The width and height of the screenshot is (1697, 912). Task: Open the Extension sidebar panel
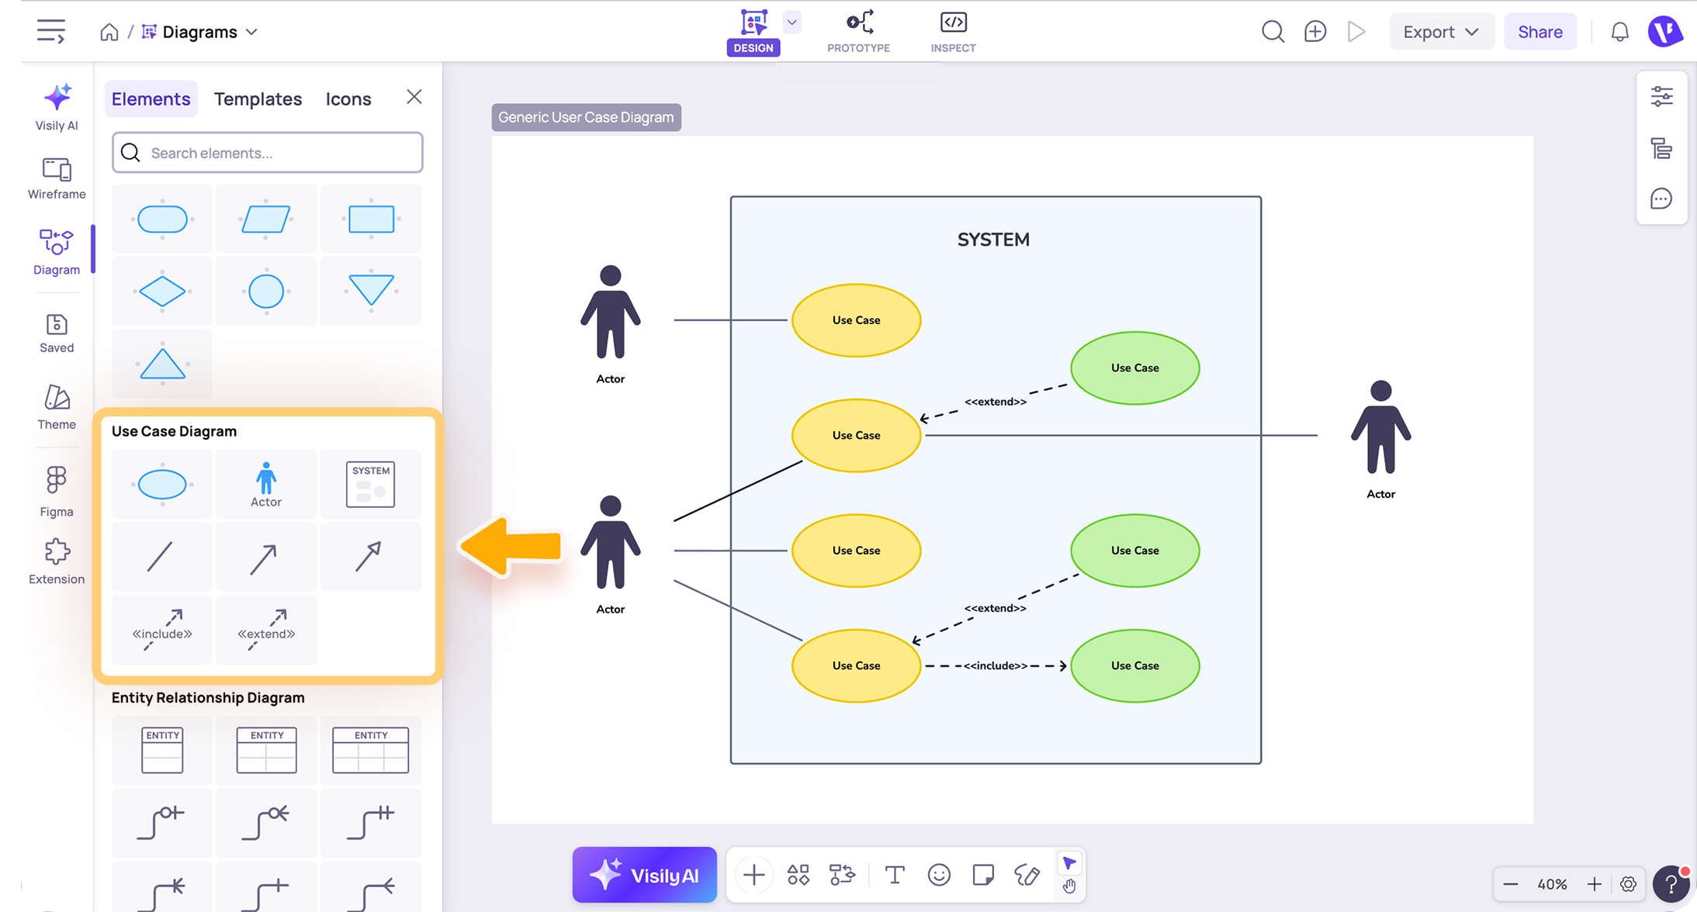pos(57,562)
